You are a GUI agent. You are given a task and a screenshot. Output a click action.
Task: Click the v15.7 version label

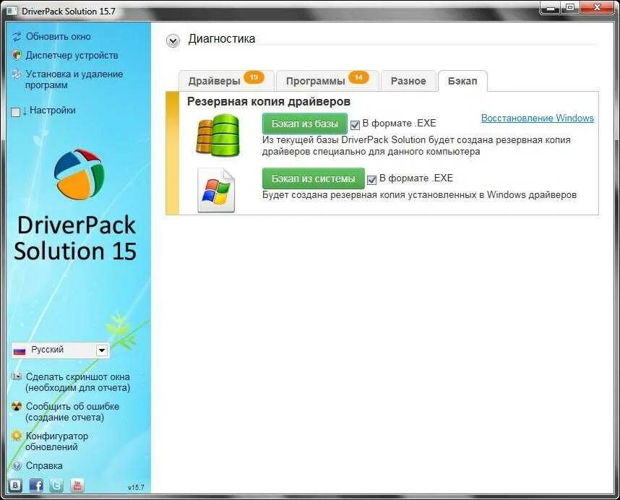point(136,487)
